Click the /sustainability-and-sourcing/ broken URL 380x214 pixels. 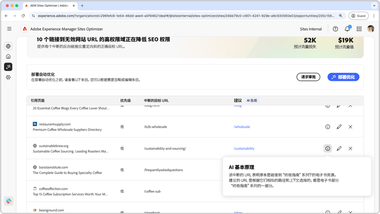[165, 148]
